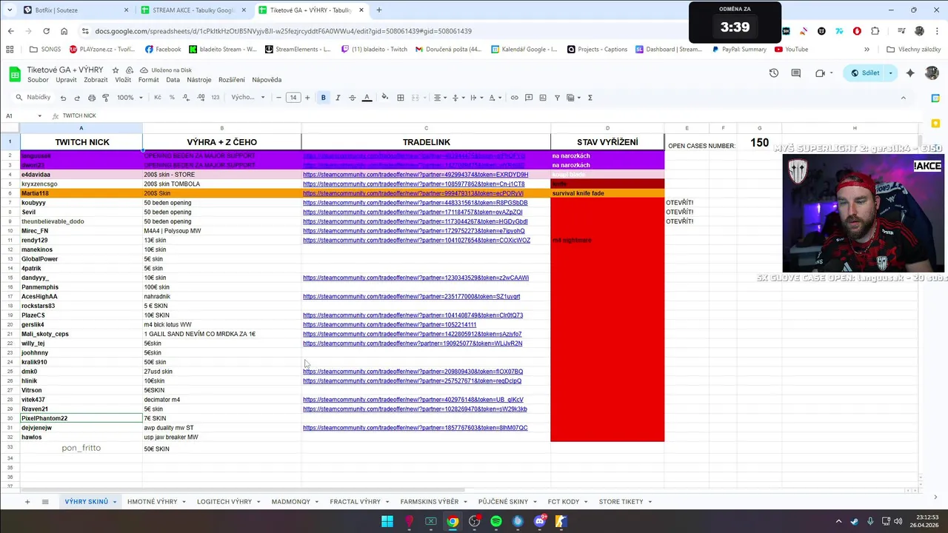This screenshot has width=948, height=533.
Task: Switch to the BotRix | Souteze browser tab
Action: coord(74,10)
